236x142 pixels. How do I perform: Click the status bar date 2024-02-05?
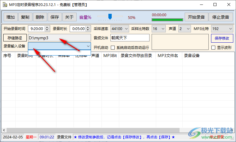coord(13,137)
